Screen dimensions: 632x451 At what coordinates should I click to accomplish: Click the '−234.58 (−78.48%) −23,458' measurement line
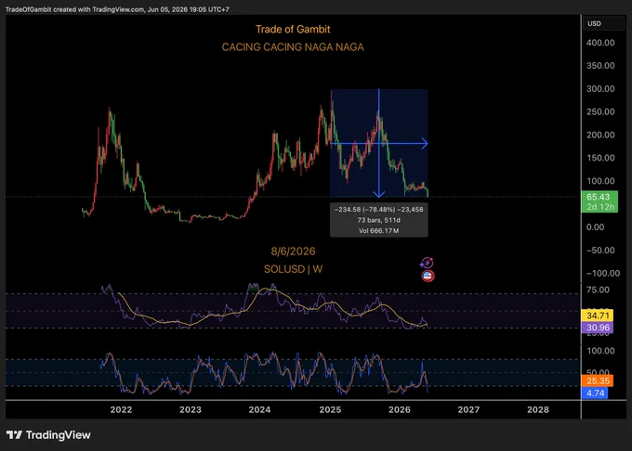point(379,209)
